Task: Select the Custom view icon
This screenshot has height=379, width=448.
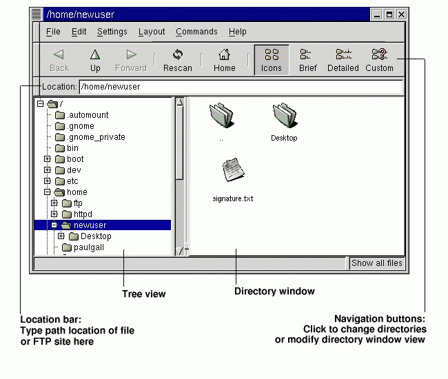Action: click(378, 55)
